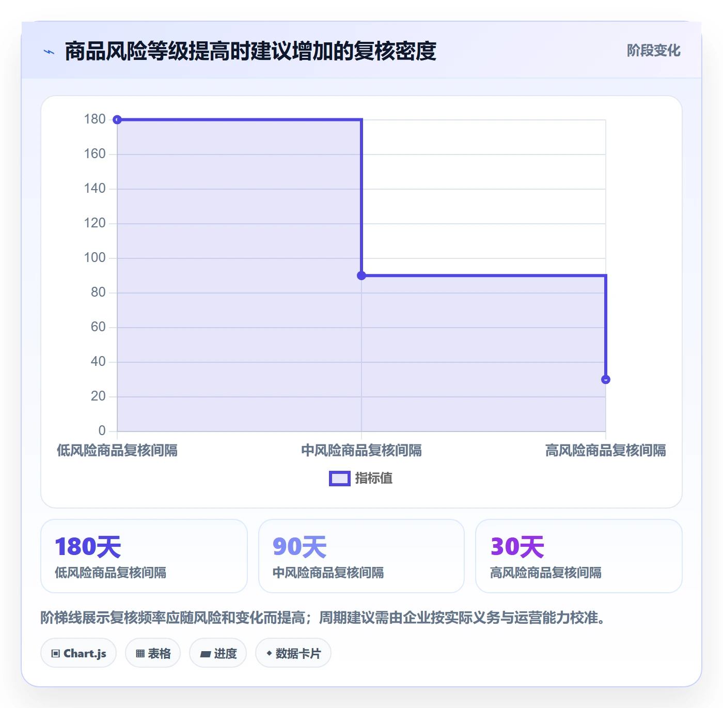
Task: Click the description text starting 阶梯线展示复核频率
Action: coord(324,618)
